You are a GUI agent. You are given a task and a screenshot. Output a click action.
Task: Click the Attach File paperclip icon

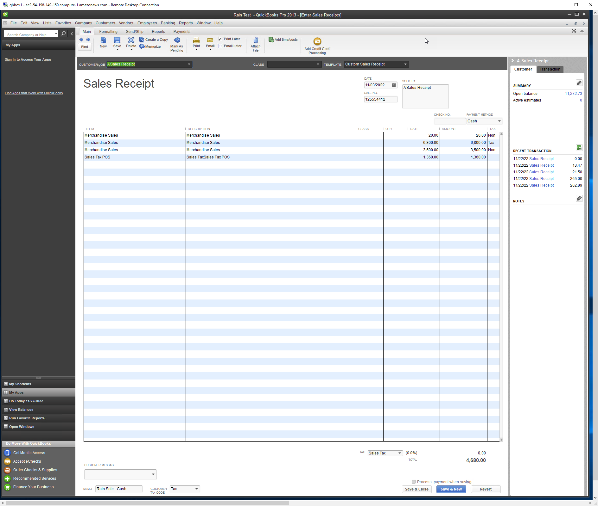(x=256, y=40)
